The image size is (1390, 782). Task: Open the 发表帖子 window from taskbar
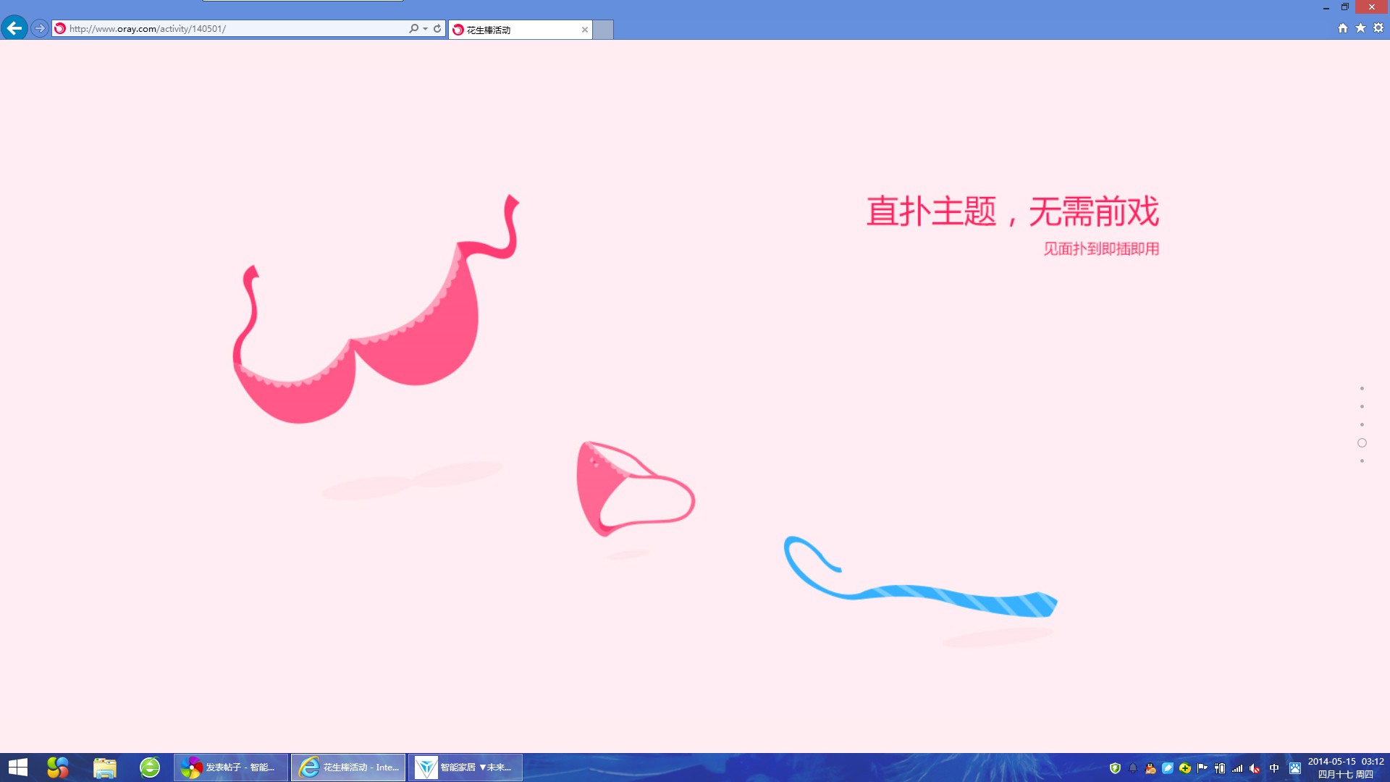(230, 767)
